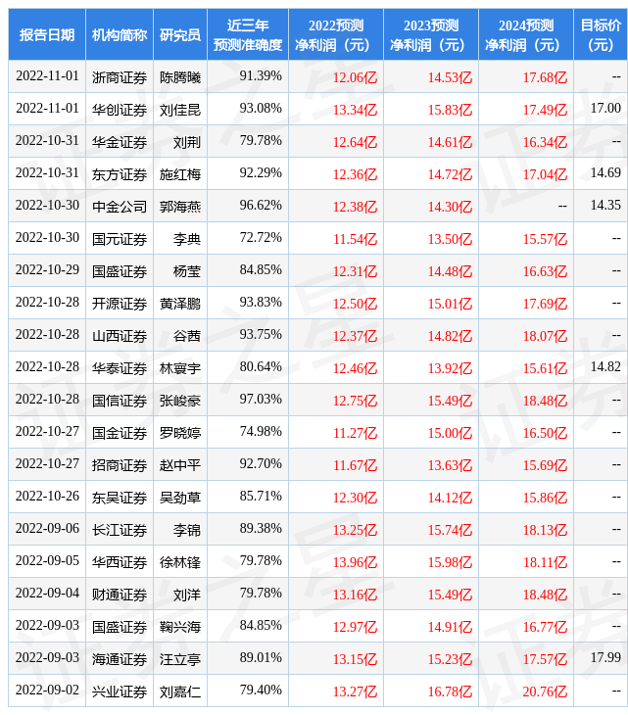Click the 11.27亿 profit forecast

pyautogui.click(x=355, y=433)
